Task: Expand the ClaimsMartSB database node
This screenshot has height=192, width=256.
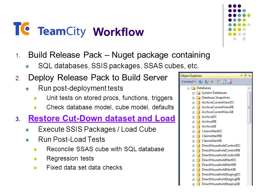Action: coord(194,141)
